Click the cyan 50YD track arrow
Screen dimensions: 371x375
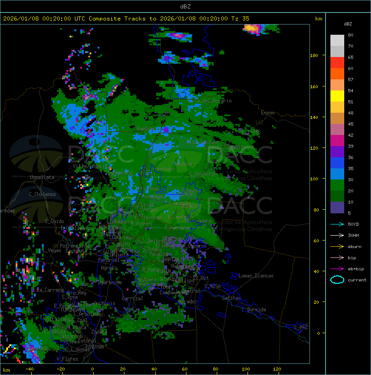337,224
